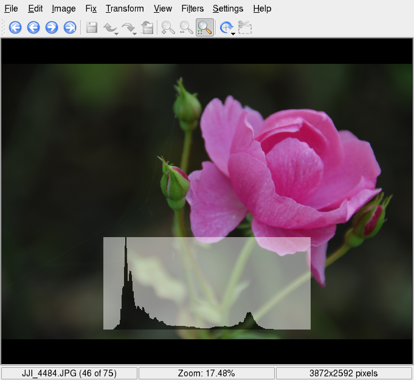Click the histogram overlay on the image
This screenshot has width=414, height=380.
207,283
